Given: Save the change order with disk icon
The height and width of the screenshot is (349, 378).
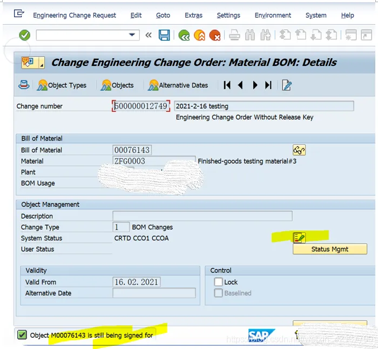Looking at the screenshot, I should pos(164,35).
